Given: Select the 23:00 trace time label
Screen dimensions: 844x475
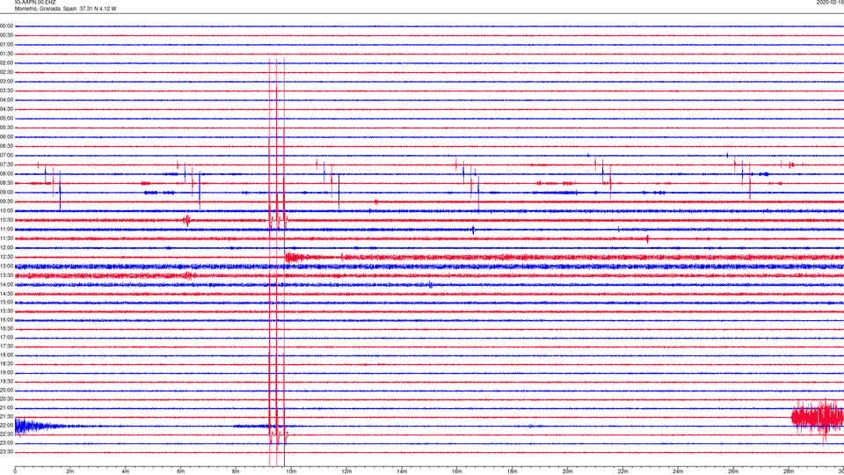Looking at the screenshot, I should pos(6,443).
